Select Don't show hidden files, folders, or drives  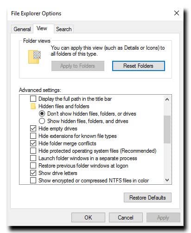pyautogui.click(x=42, y=114)
